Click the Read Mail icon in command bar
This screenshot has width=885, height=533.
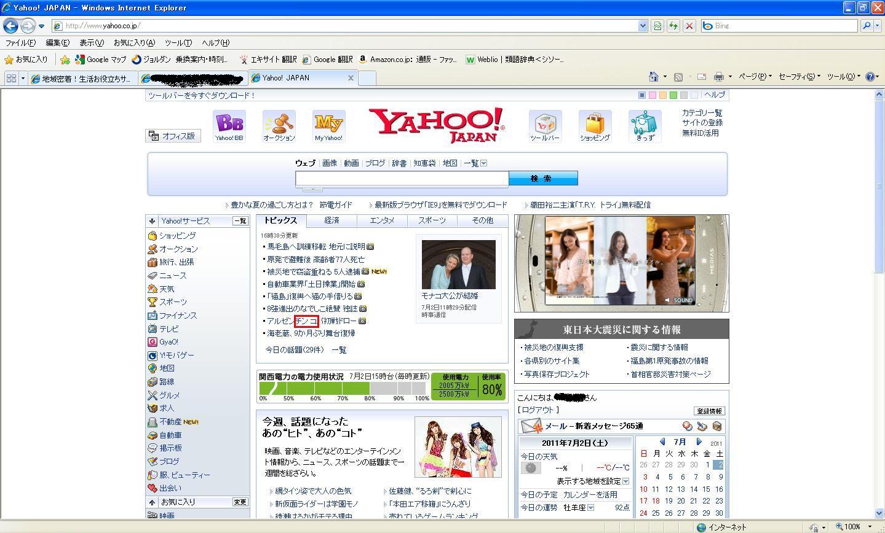point(701,77)
